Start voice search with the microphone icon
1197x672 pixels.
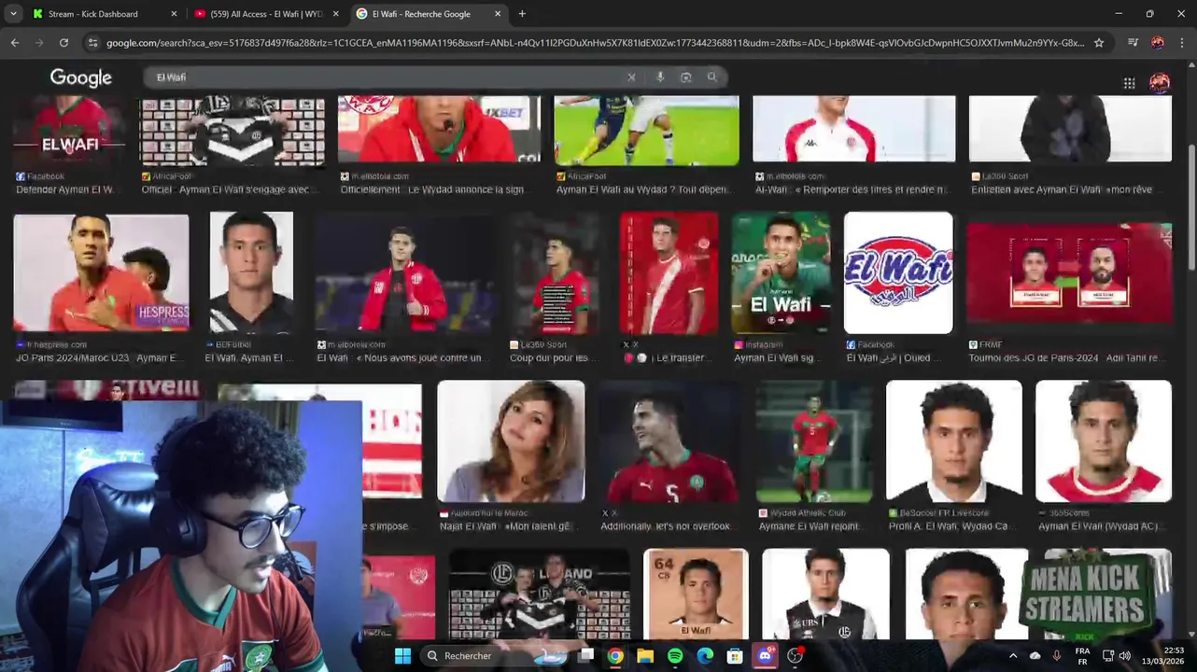pyautogui.click(x=660, y=77)
